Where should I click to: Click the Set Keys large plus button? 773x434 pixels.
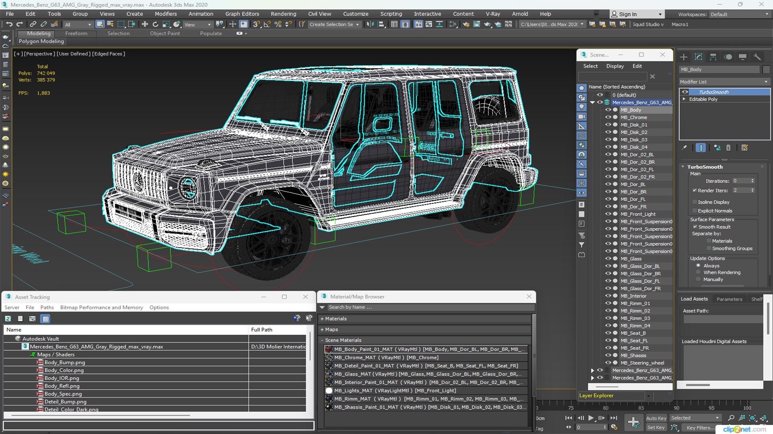[x=633, y=422]
